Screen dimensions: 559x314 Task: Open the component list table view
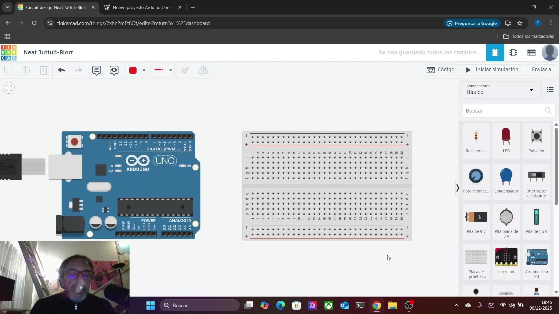pyautogui.click(x=531, y=53)
